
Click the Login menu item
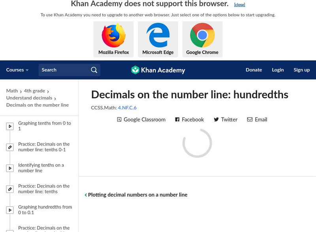[x=278, y=69]
